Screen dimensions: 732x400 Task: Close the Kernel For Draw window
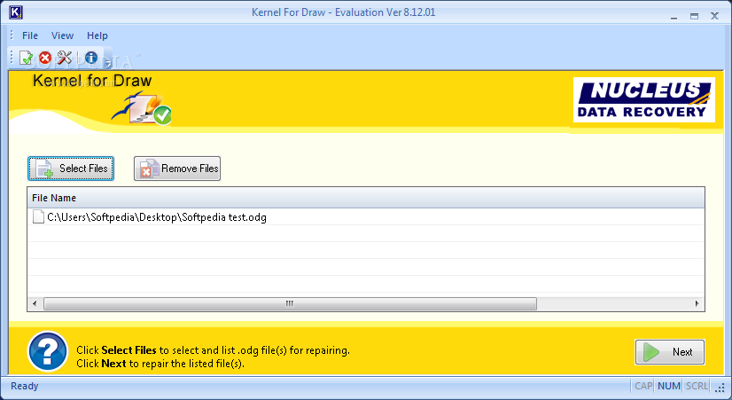pos(714,16)
